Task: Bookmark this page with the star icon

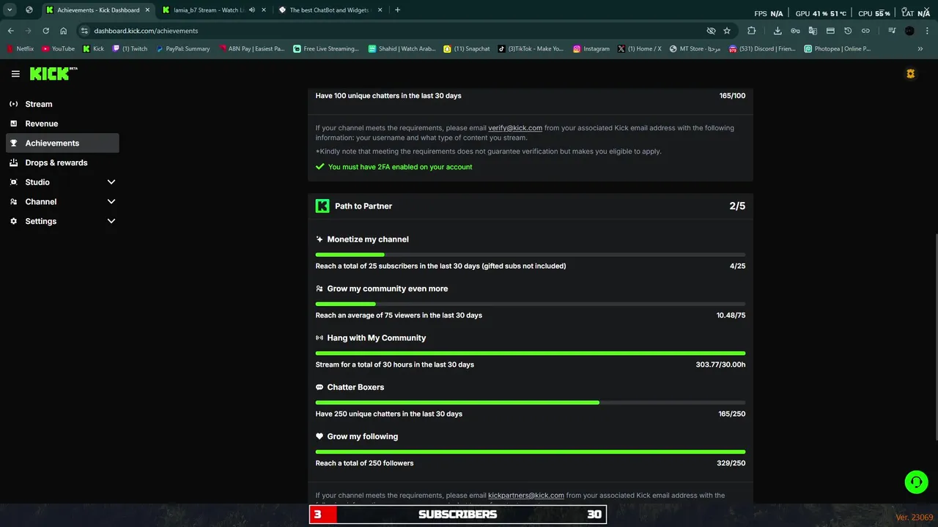Action: click(727, 31)
